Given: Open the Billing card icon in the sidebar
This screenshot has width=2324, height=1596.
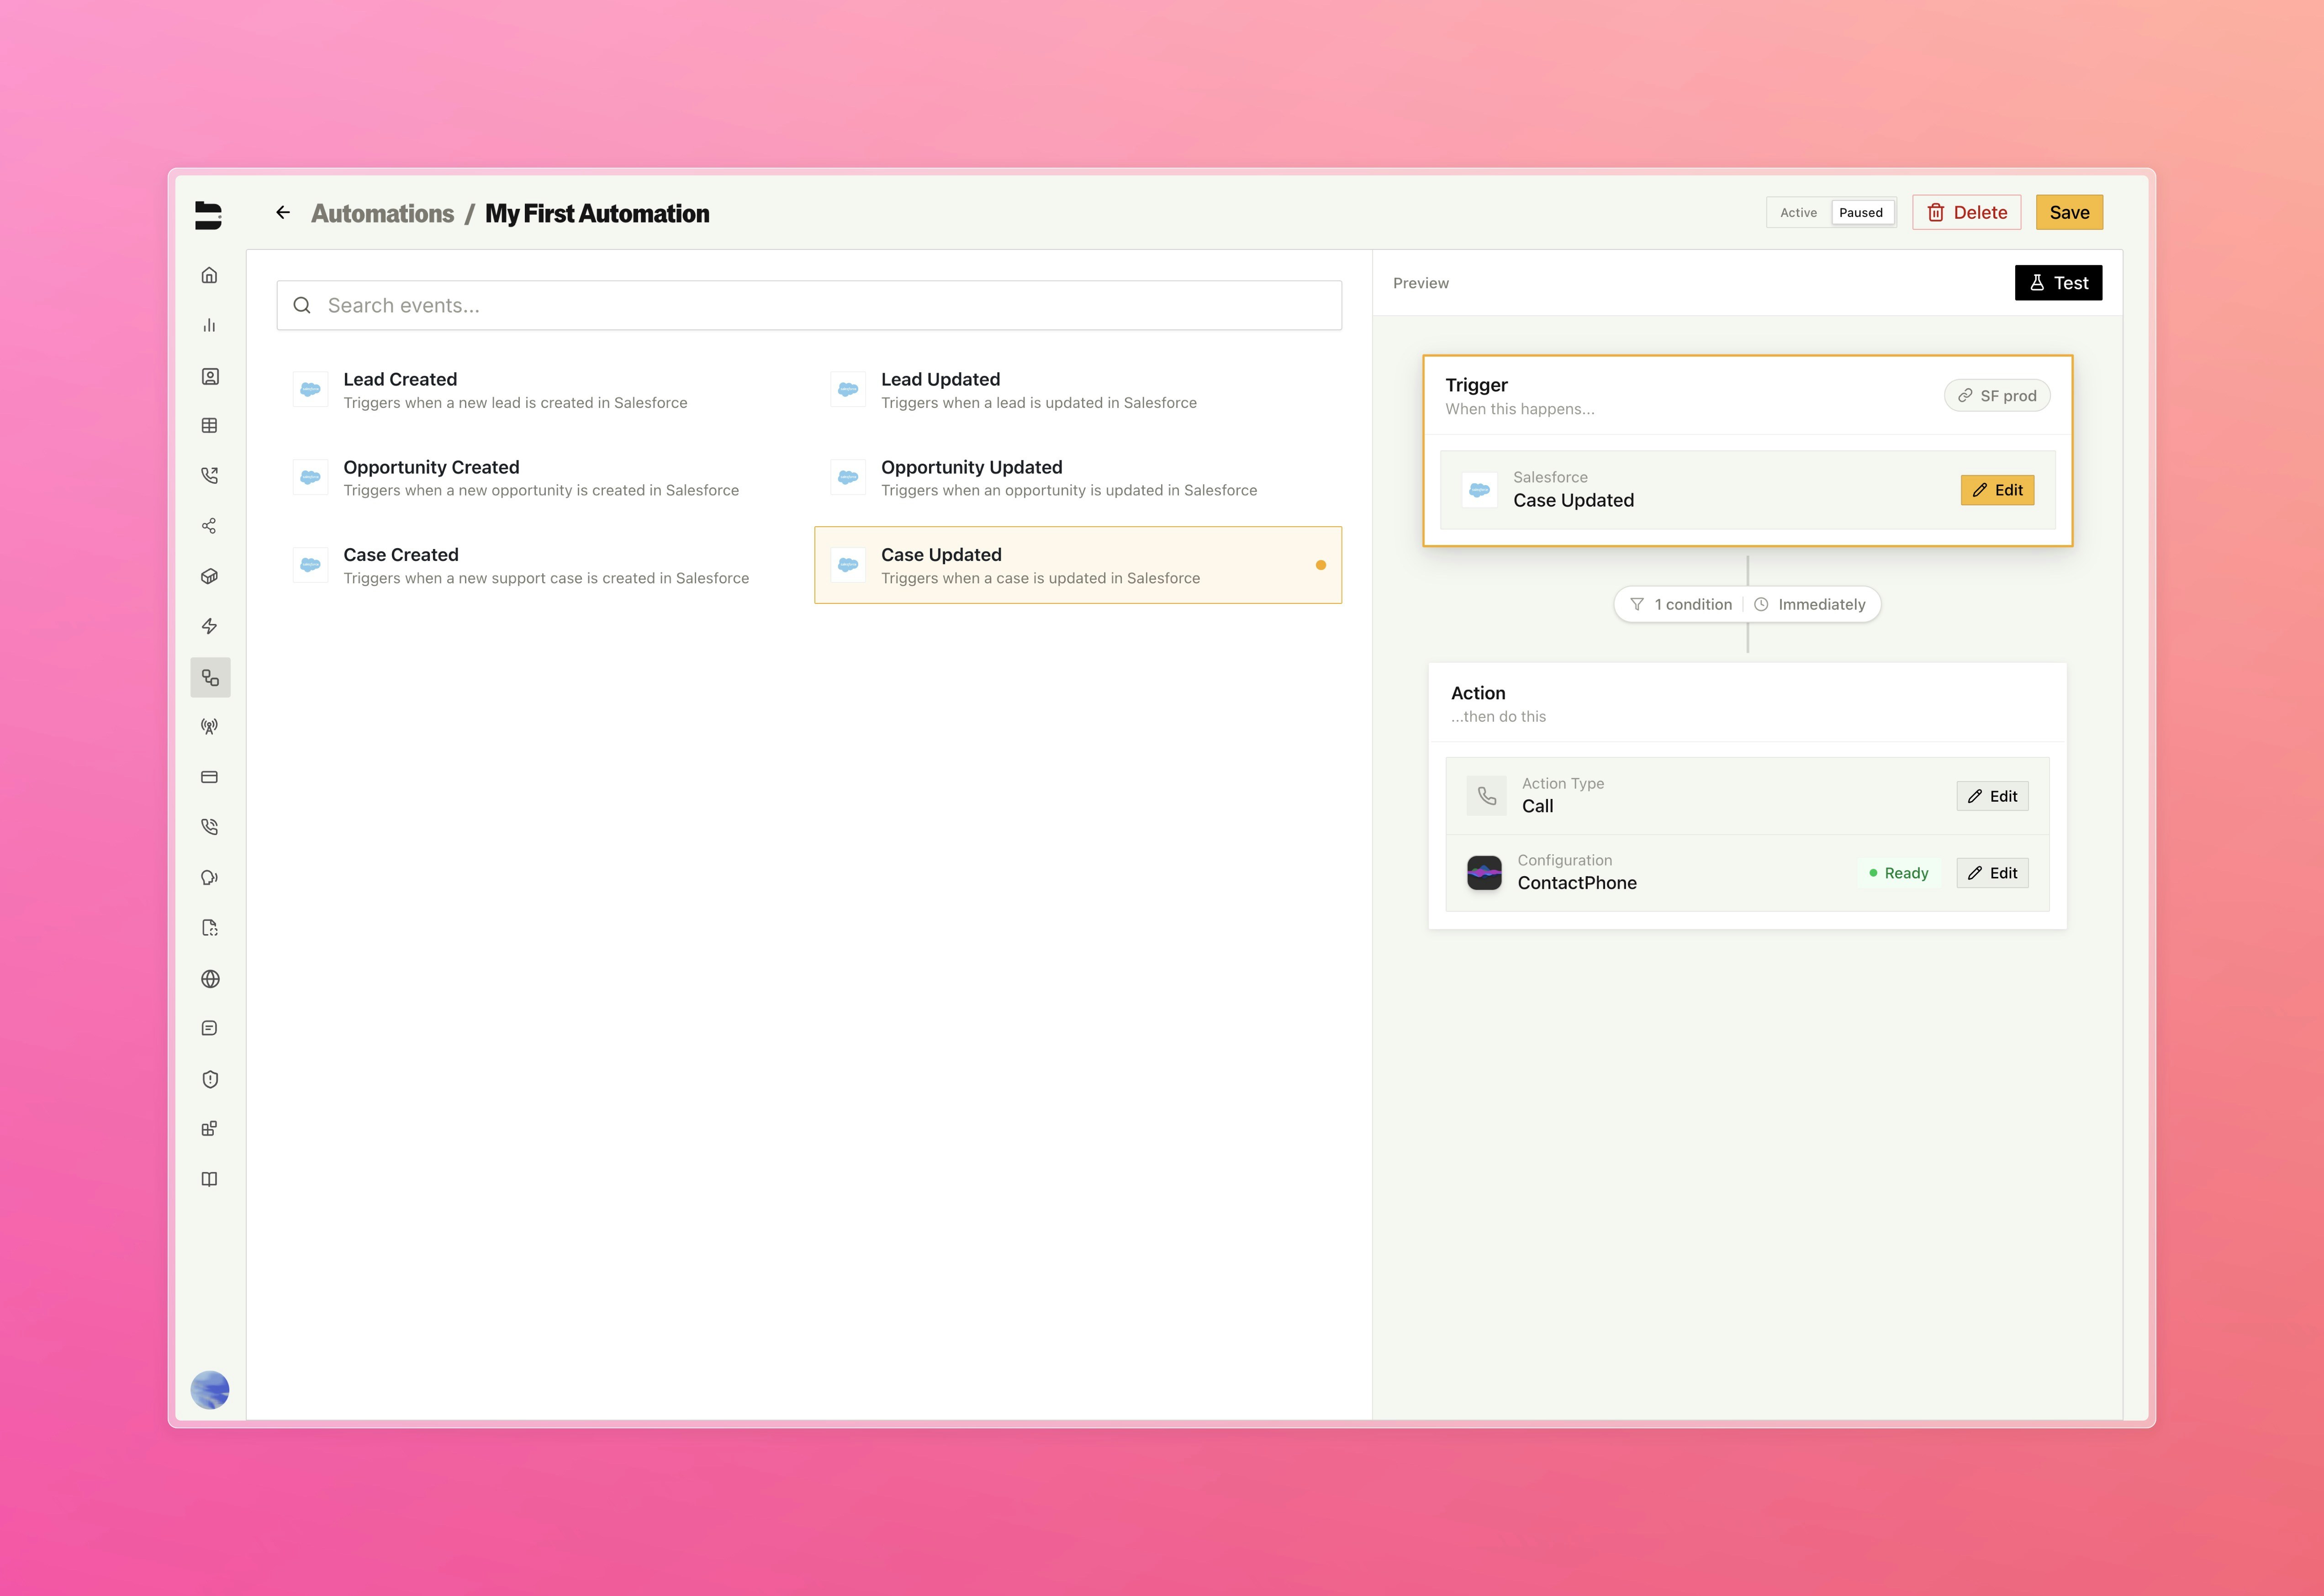Looking at the screenshot, I should click(x=210, y=777).
